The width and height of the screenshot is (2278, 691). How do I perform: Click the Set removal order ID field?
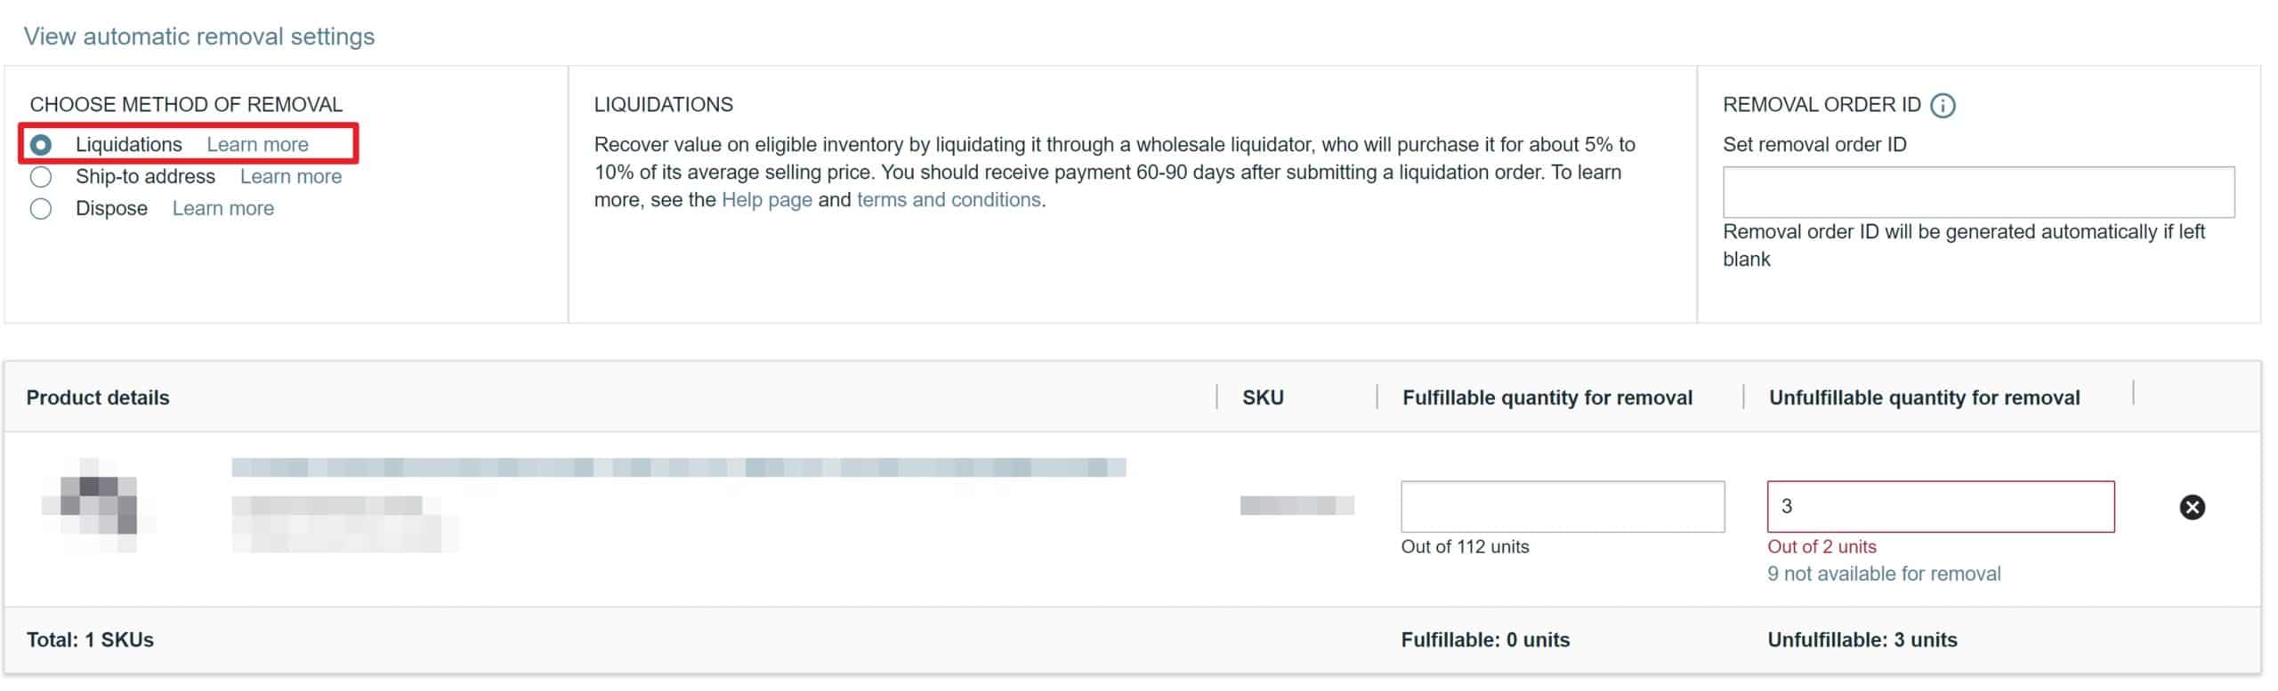(x=1979, y=192)
